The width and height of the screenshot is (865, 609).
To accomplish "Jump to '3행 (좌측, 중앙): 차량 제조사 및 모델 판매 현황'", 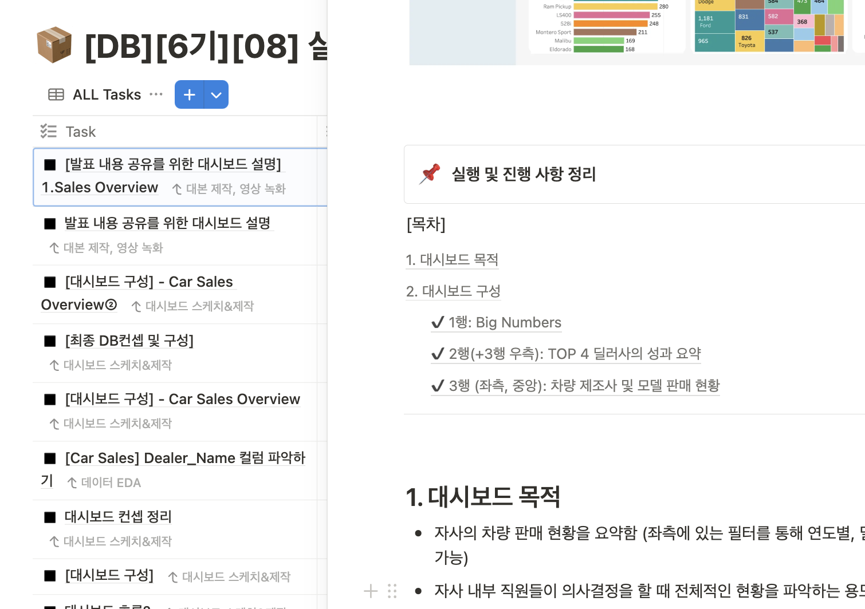I will tap(575, 385).
